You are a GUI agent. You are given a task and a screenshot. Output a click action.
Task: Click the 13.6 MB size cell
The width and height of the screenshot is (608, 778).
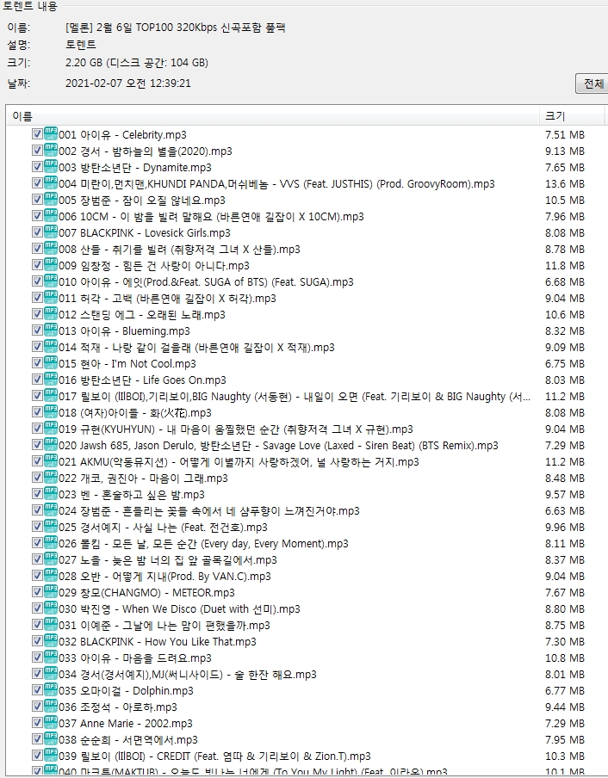point(565,184)
